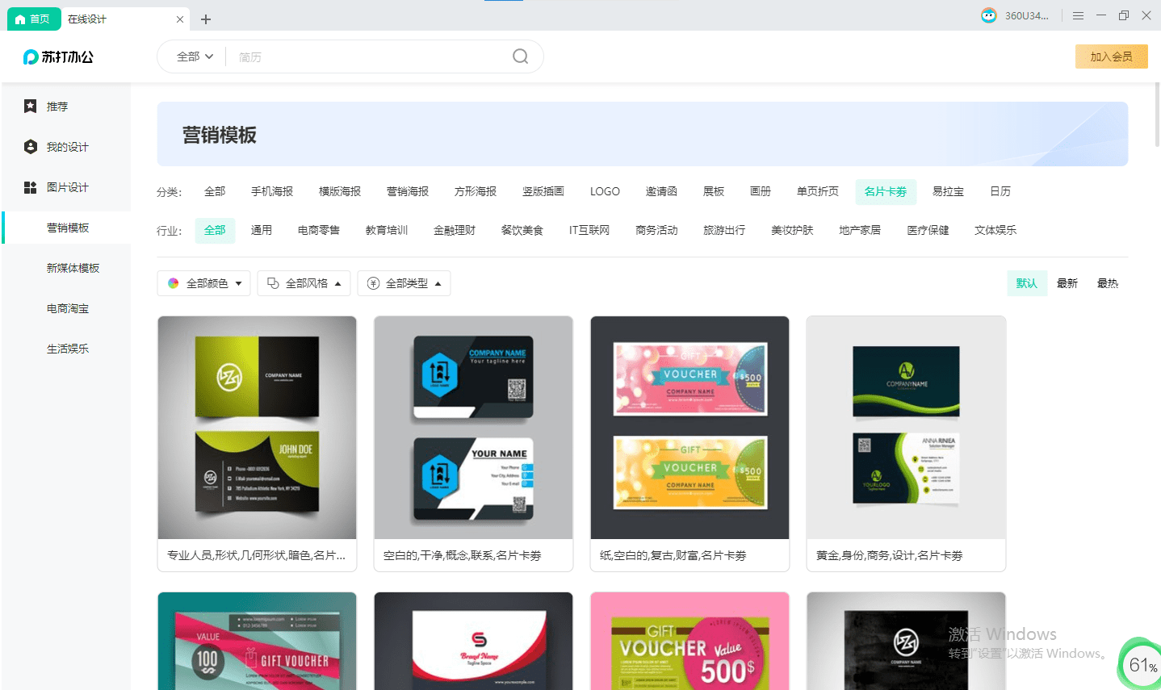Open the 推荐 star icon in sidebar
Viewport: 1161px width, 690px height.
[31, 106]
